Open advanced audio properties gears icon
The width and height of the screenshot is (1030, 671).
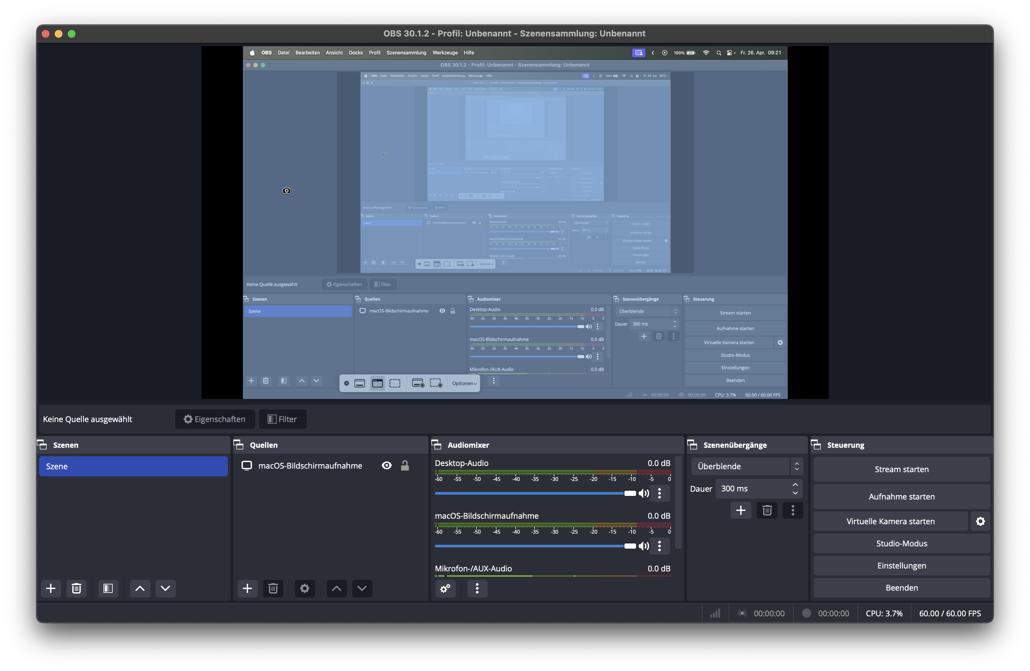coord(445,588)
